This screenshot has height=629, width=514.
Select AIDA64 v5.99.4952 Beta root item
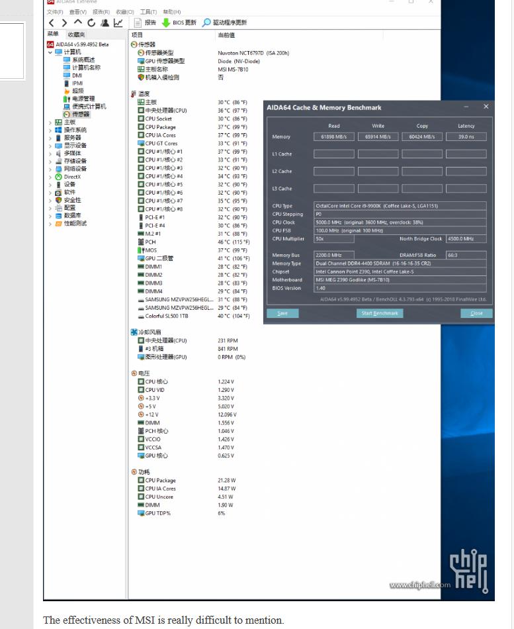point(78,44)
